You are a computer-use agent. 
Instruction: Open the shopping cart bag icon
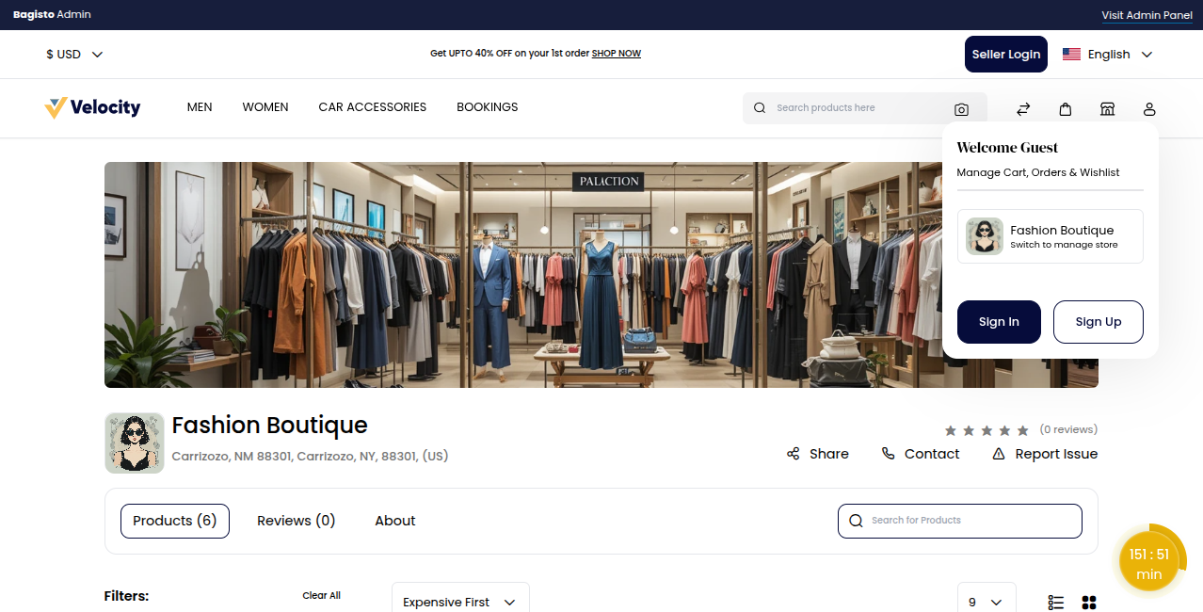click(1065, 108)
